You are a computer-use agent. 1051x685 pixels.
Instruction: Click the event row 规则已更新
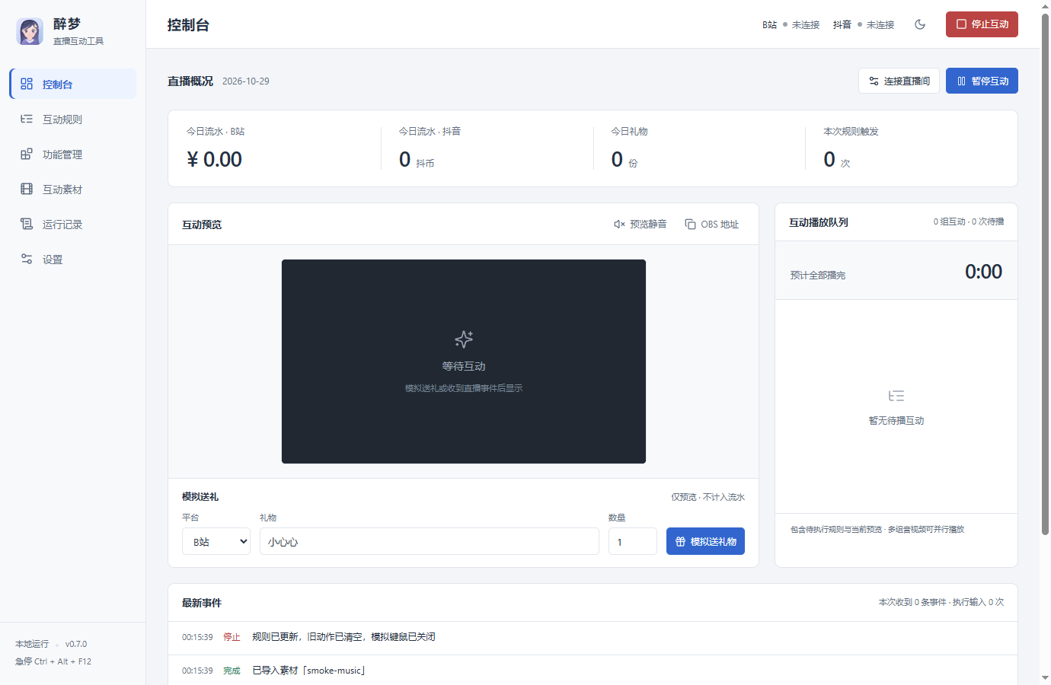593,637
